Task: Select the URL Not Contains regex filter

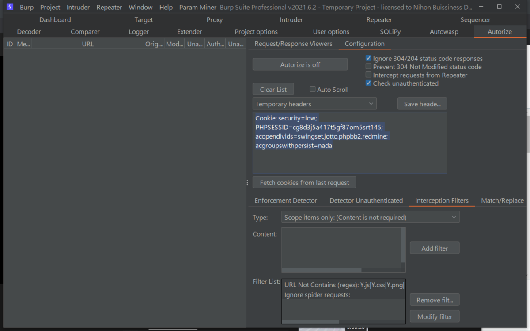Action: coord(343,285)
